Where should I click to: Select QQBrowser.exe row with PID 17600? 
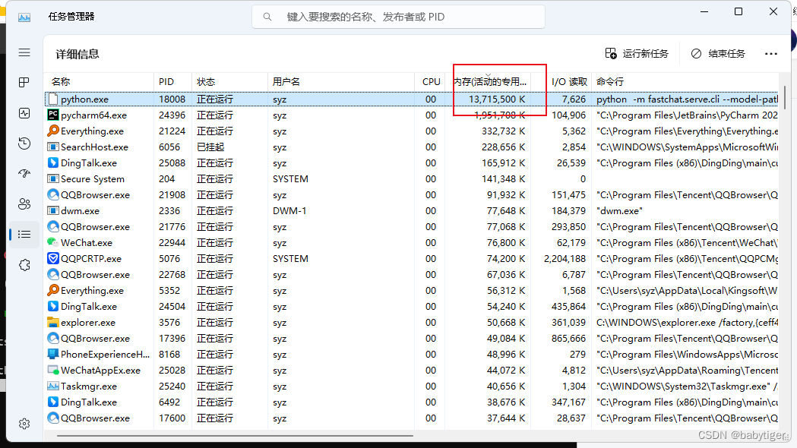pyautogui.click(x=412, y=418)
